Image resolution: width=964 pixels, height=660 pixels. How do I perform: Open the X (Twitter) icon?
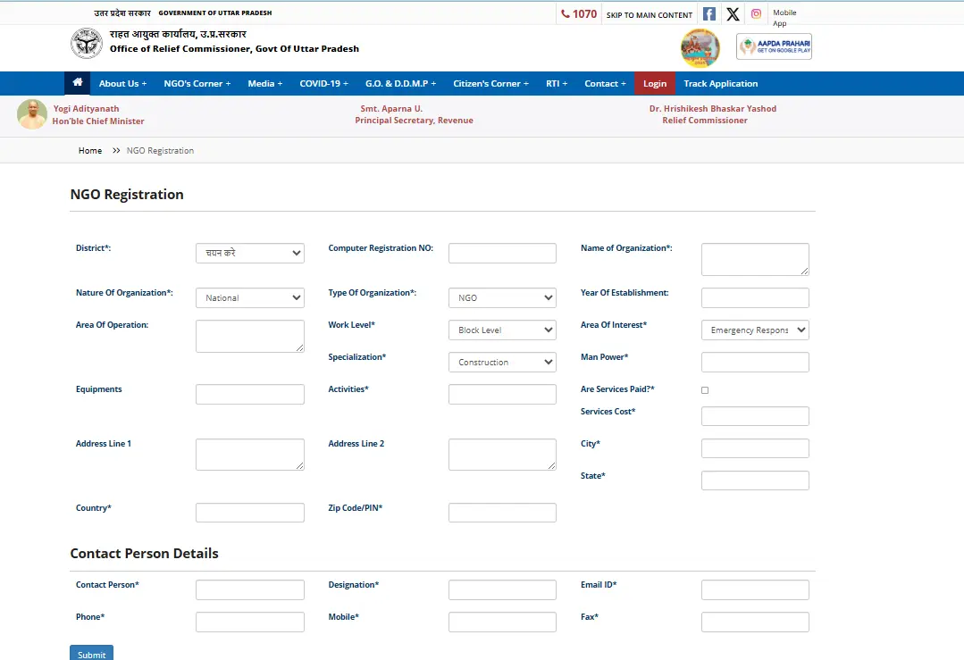pos(733,14)
